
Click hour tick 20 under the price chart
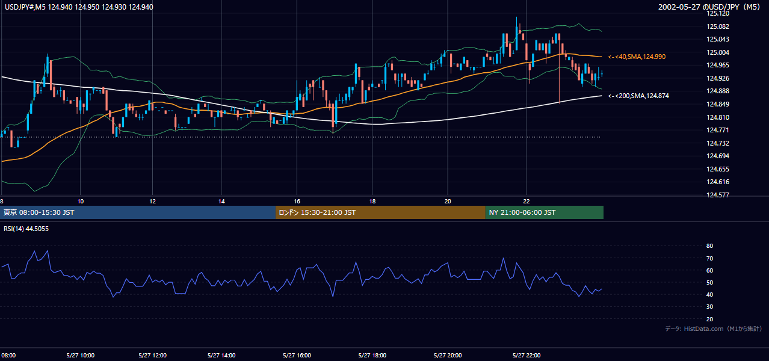pos(448,201)
